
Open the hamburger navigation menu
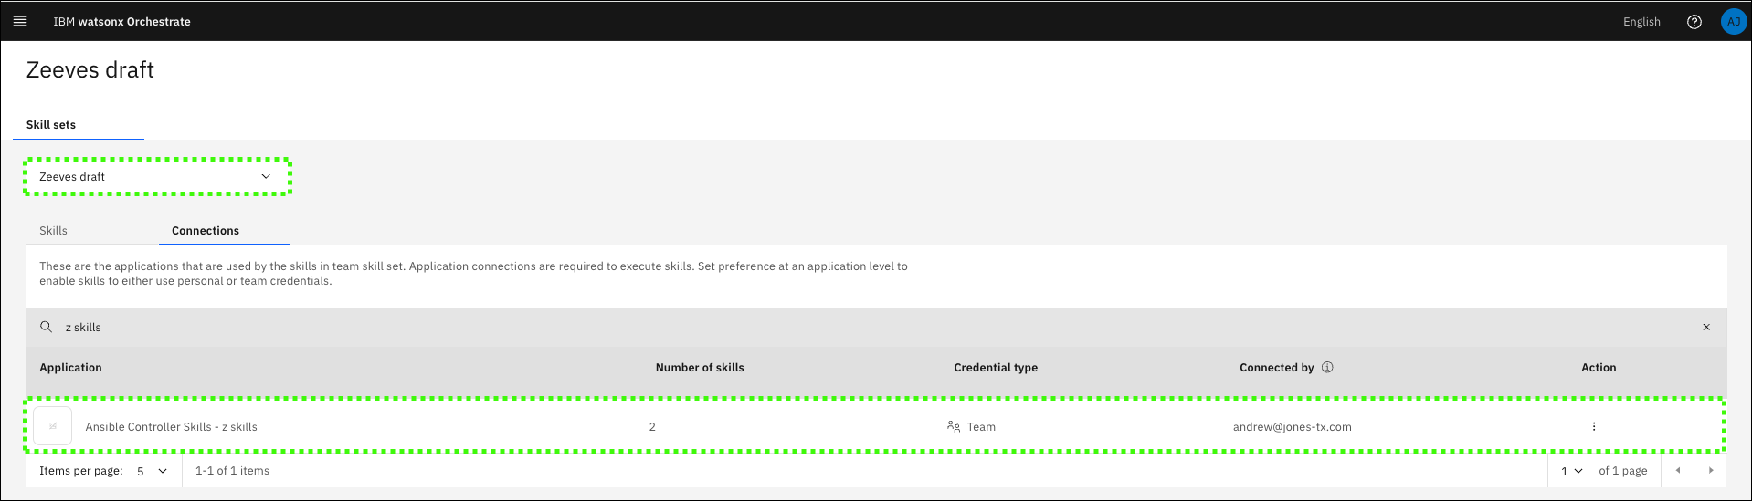point(20,21)
